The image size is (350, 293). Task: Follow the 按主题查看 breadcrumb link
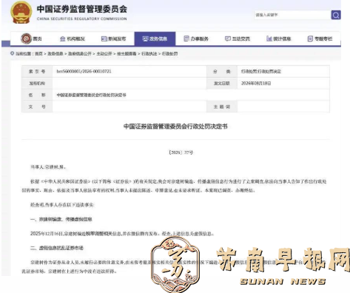tap(127, 53)
